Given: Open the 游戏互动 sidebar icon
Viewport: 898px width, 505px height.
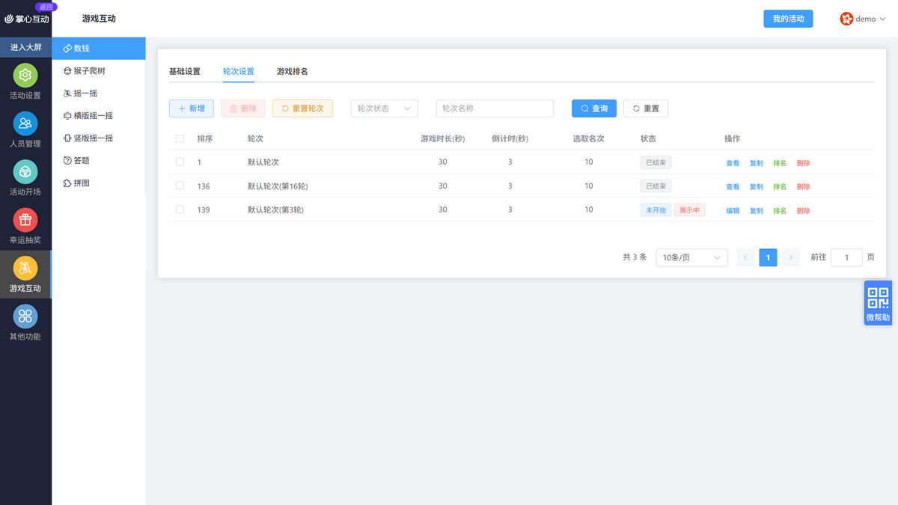Looking at the screenshot, I should (x=25, y=268).
